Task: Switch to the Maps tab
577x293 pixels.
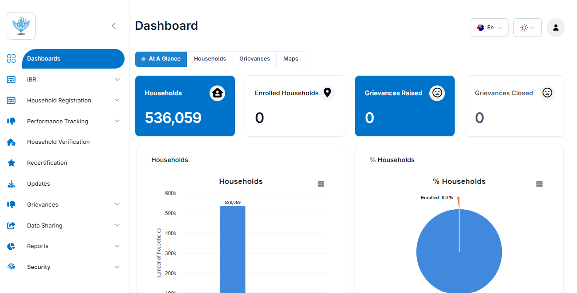Action: (x=291, y=59)
